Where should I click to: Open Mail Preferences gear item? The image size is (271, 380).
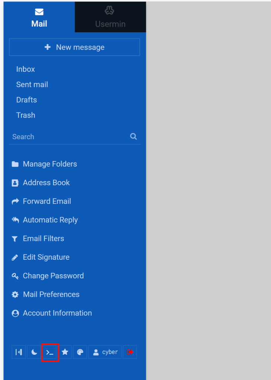pyautogui.click(x=51, y=295)
